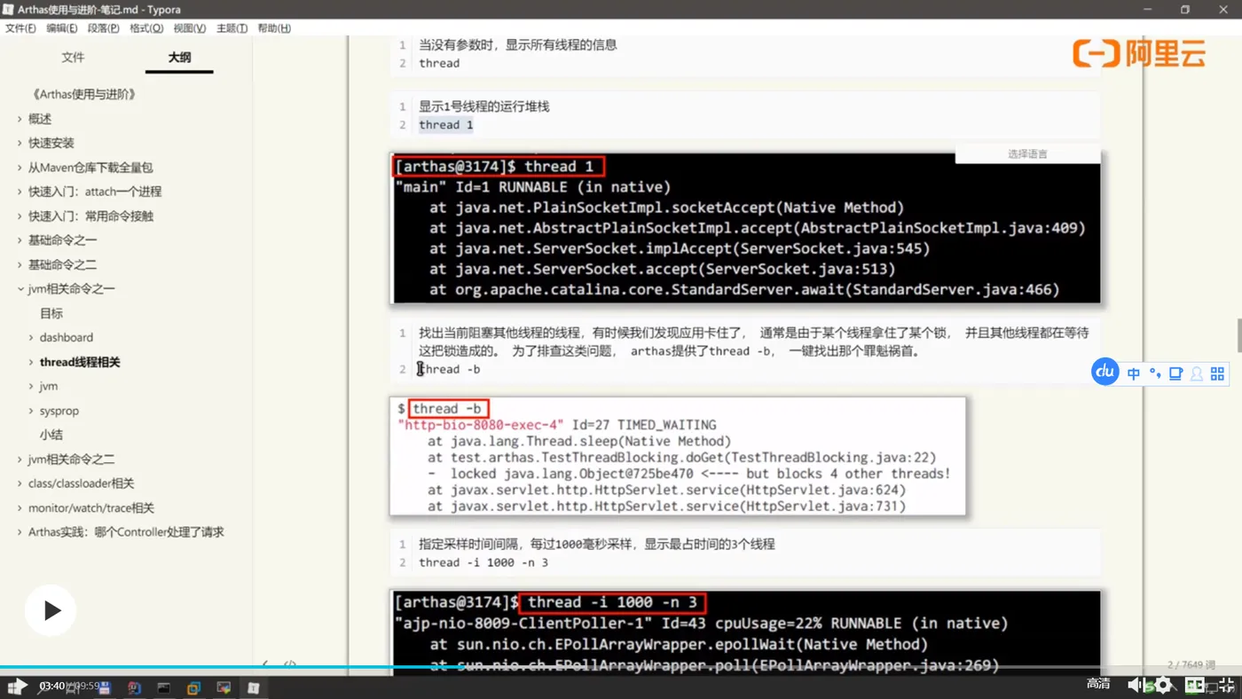Expand the 概述 outline section
Viewport: 1242px width, 699px height.
coord(20,119)
